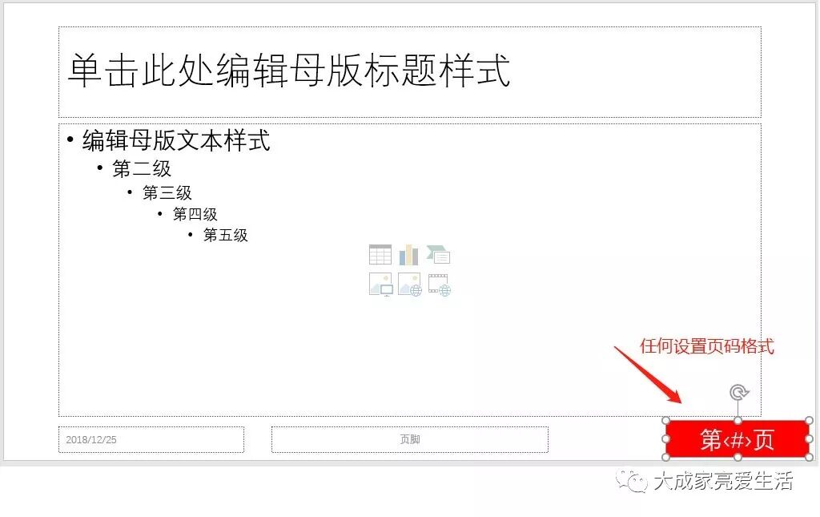The image size is (820, 517).
Task: Click the 编辑母版文本样式 first-level text
Action: 176,140
